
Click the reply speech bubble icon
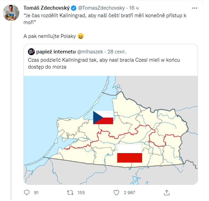[27, 192]
